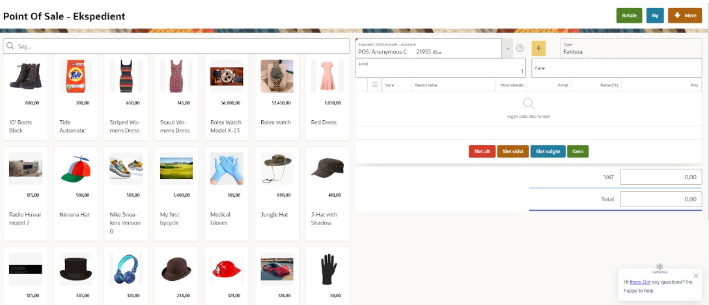709x305 pixels.
Task: Add Tide Automatic to the sale
Action: tap(76, 97)
